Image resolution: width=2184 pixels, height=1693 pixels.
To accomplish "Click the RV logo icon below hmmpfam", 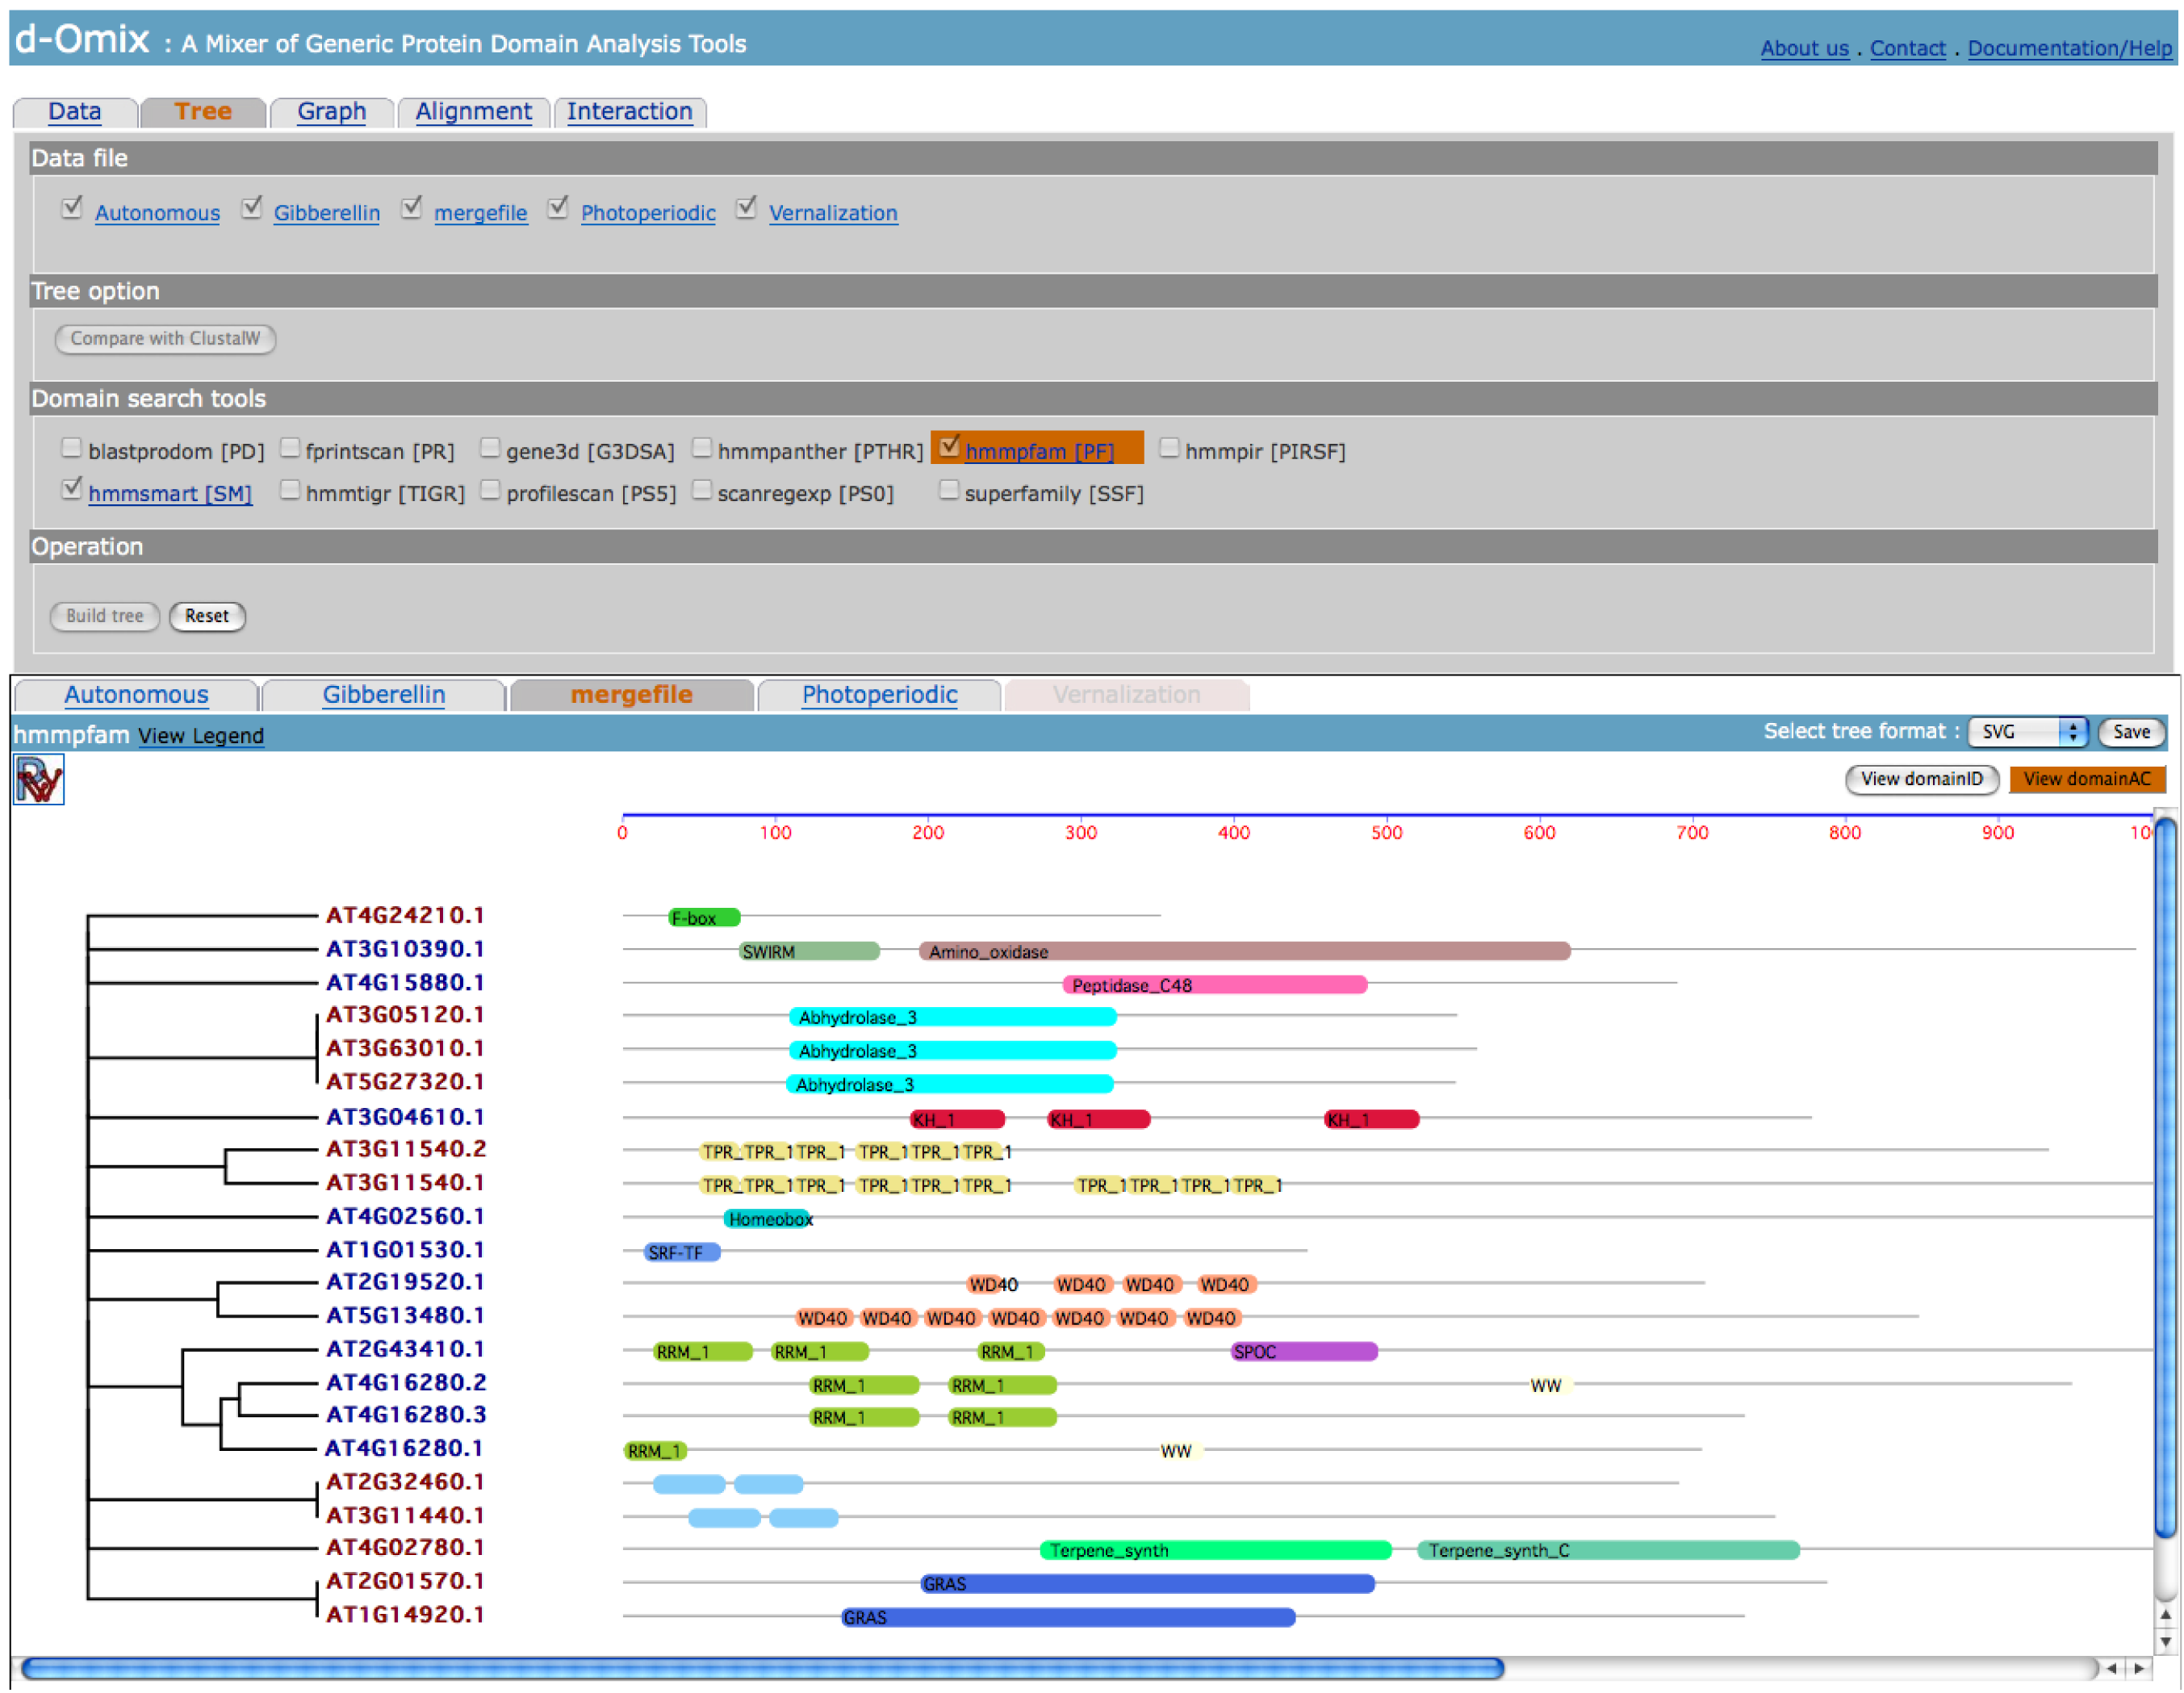I will (x=39, y=780).
